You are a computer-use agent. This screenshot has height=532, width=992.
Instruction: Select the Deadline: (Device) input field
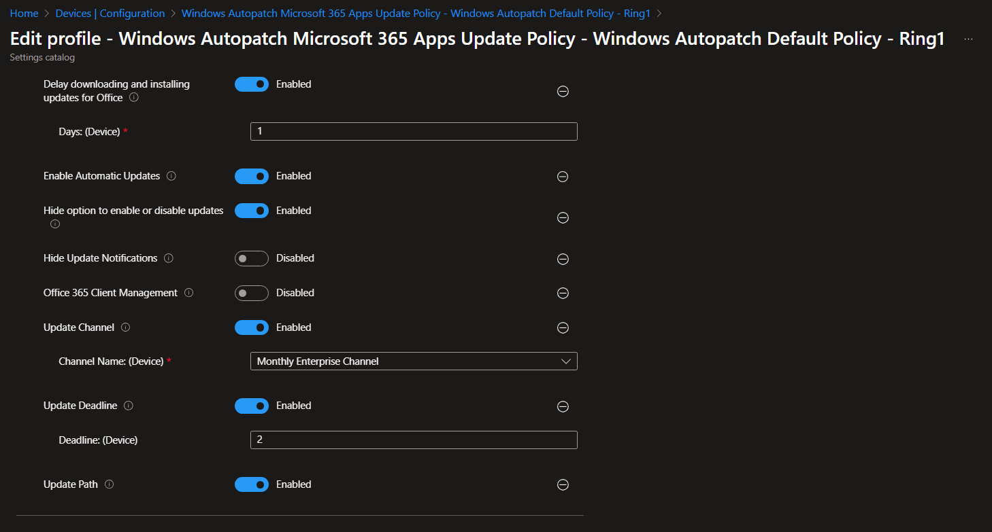click(414, 440)
